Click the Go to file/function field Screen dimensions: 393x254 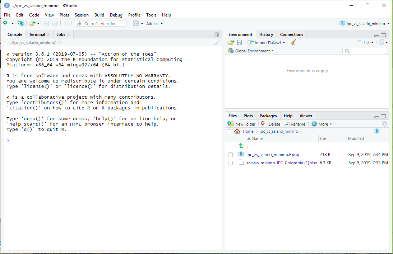(101, 24)
